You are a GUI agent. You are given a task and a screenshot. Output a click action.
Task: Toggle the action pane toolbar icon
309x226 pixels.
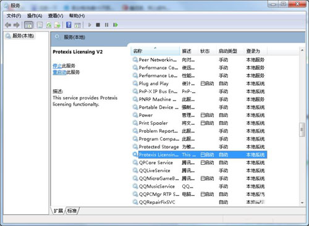(77, 25)
